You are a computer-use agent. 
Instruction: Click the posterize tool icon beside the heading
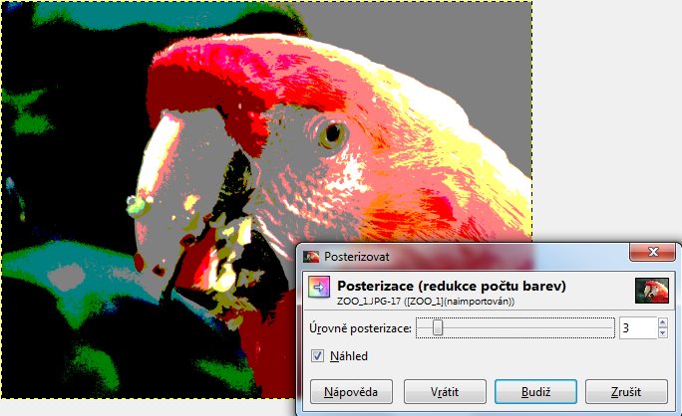click(319, 287)
